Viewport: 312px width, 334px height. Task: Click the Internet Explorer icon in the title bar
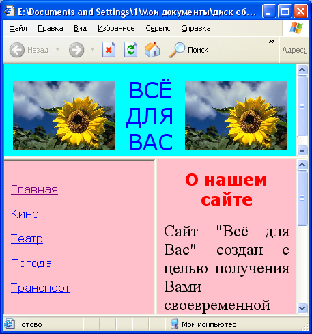(x=10, y=12)
